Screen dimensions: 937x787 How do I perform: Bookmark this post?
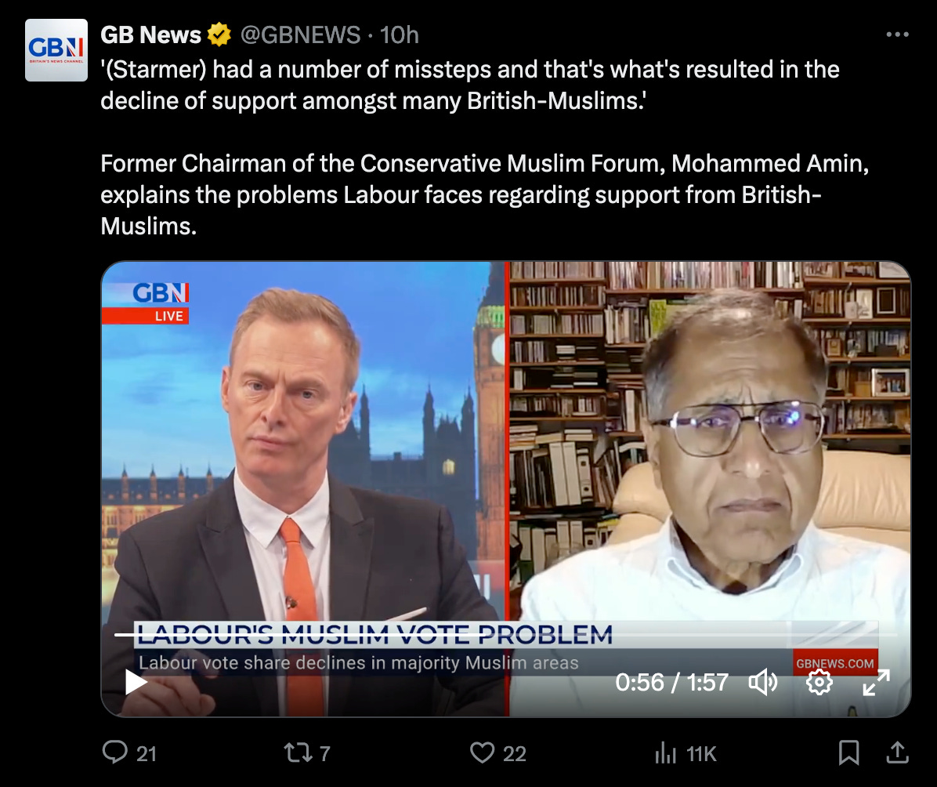click(x=848, y=753)
